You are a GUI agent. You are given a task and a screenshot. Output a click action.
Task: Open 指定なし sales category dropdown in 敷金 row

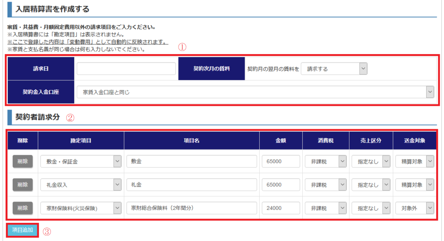(x=371, y=161)
